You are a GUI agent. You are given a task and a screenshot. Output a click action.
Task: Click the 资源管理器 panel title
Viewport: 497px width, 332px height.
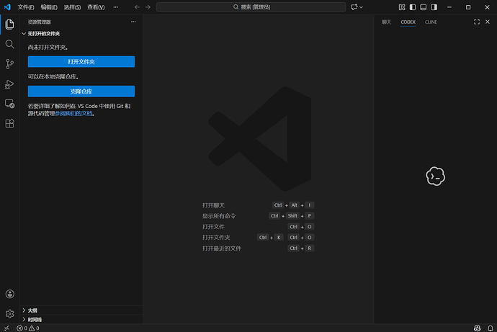point(40,22)
